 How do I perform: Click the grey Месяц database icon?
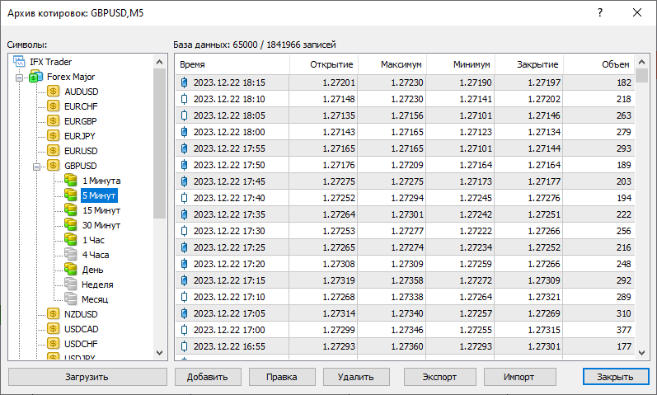pyautogui.click(x=71, y=299)
